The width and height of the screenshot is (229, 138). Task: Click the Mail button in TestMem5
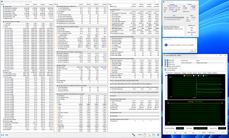coord(192,30)
